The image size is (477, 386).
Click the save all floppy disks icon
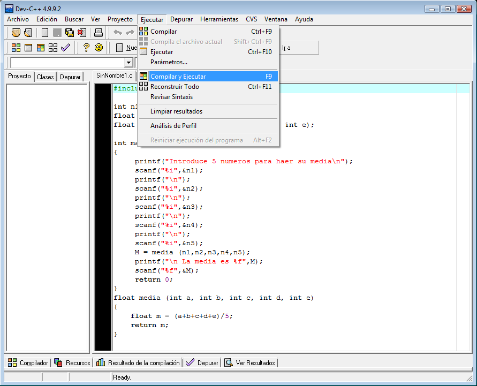70,33
